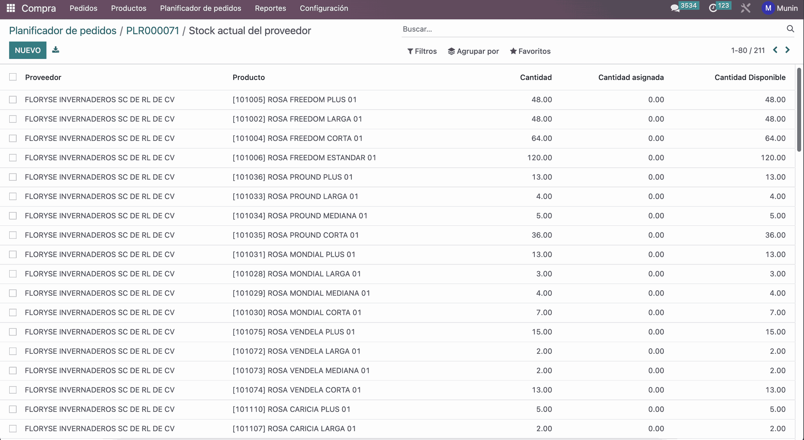This screenshot has height=440, width=804.
Task: Click the 7.00 Cantidad Disponible for MONDIAL CORTA
Action: (x=778, y=312)
